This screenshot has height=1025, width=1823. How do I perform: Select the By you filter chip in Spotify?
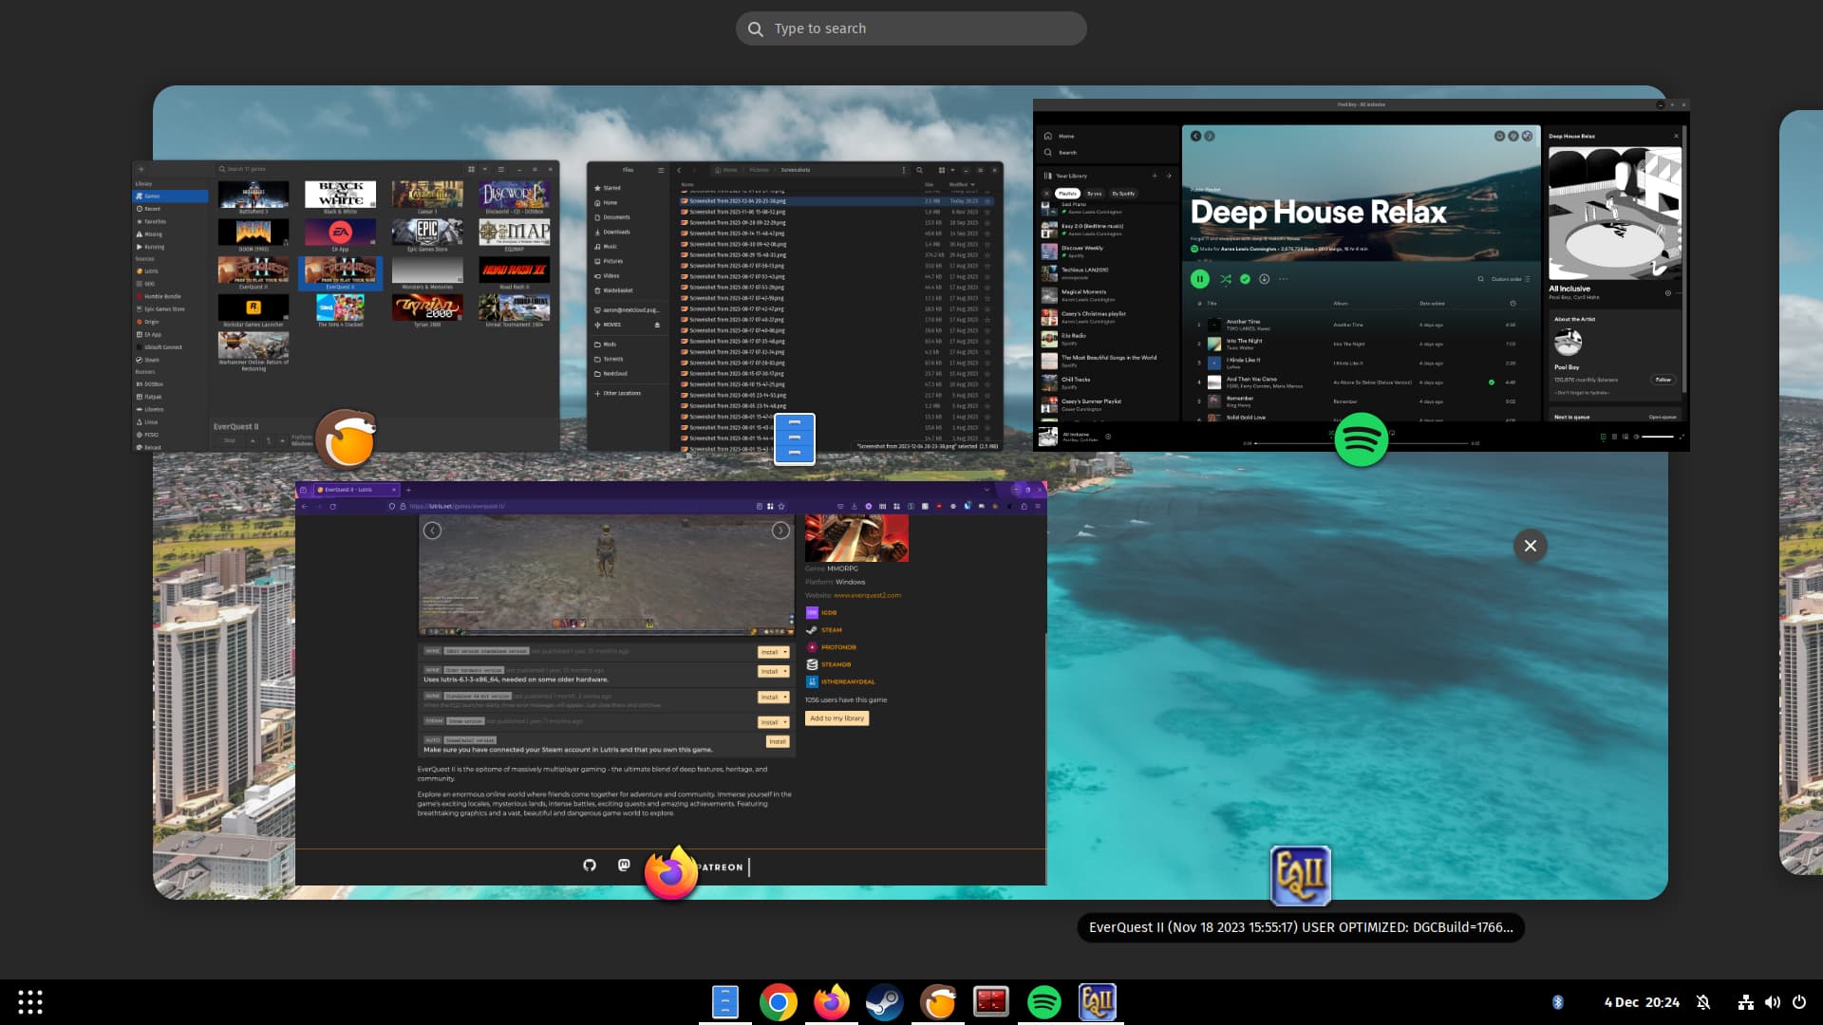[1094, 194]
